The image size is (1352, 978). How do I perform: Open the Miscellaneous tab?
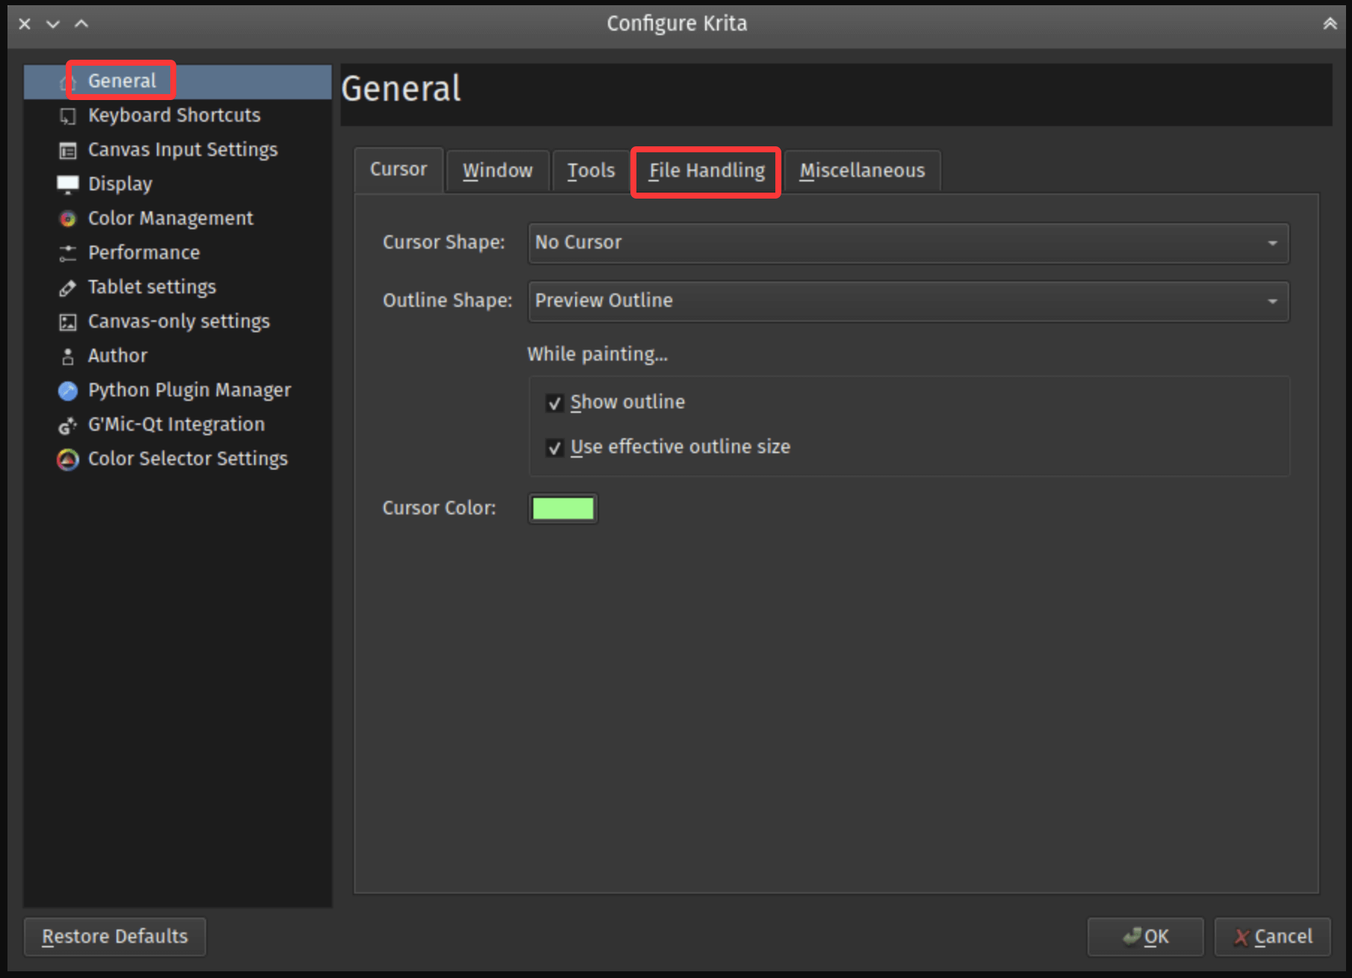click(x=862, y=171)
